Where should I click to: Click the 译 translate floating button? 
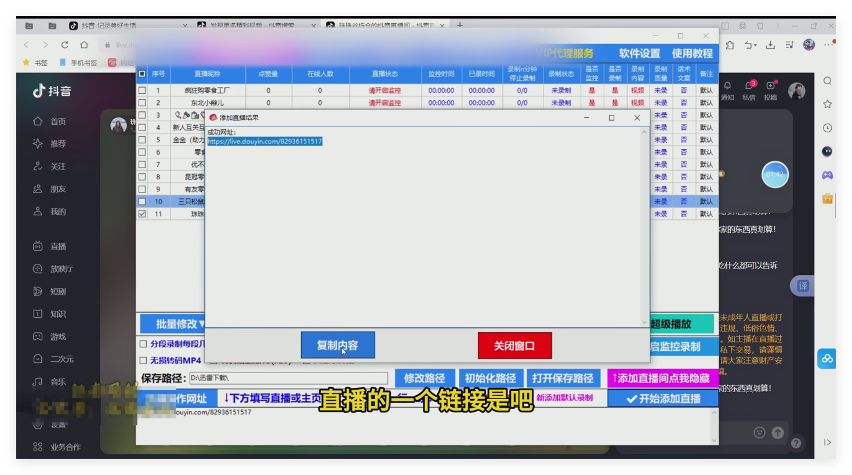click(803, 285)
